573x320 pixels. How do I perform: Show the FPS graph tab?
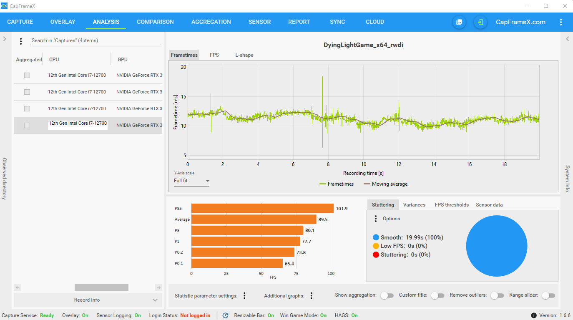(x=214, y=55)
